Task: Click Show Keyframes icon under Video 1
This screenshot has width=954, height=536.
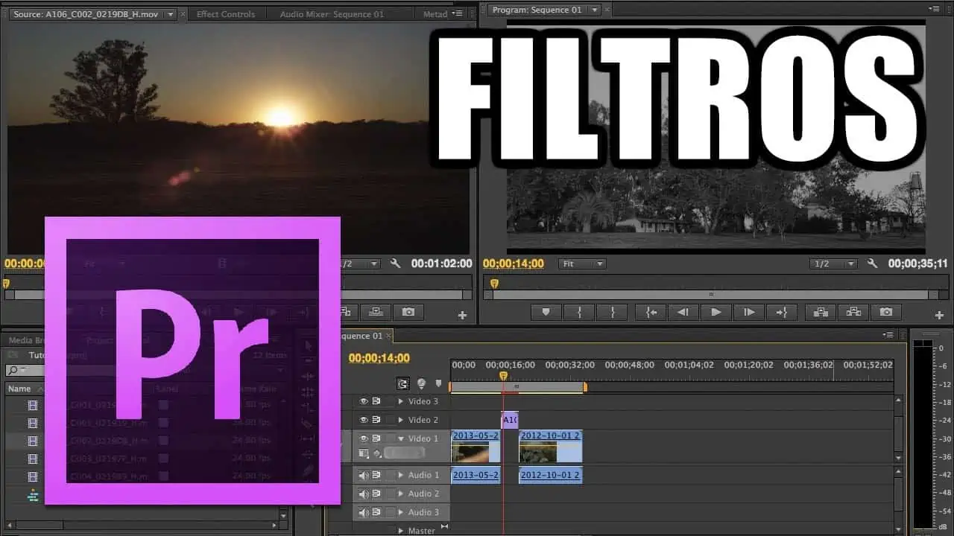Action: point(378,453)
